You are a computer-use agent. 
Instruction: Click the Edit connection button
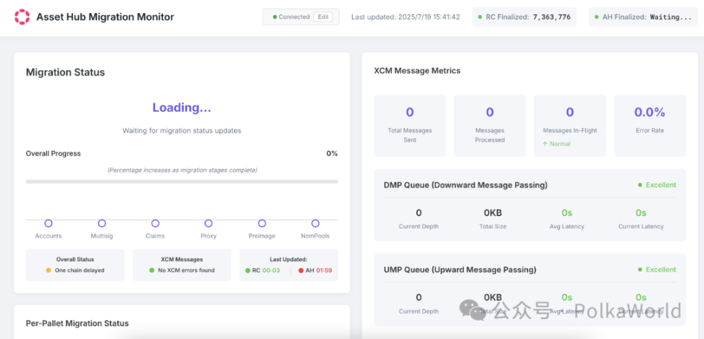point(323,17)
